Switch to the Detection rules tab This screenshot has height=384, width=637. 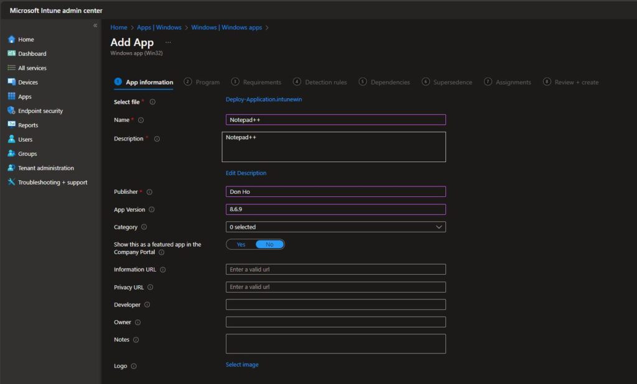320,82
